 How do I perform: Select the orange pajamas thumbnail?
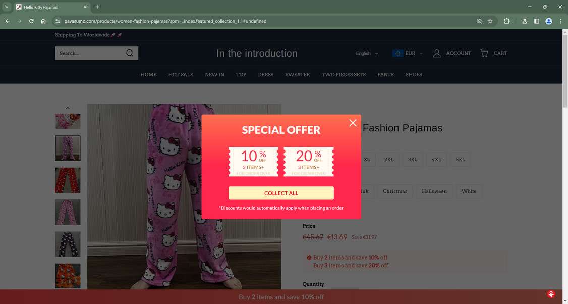[x=68, y=276]
